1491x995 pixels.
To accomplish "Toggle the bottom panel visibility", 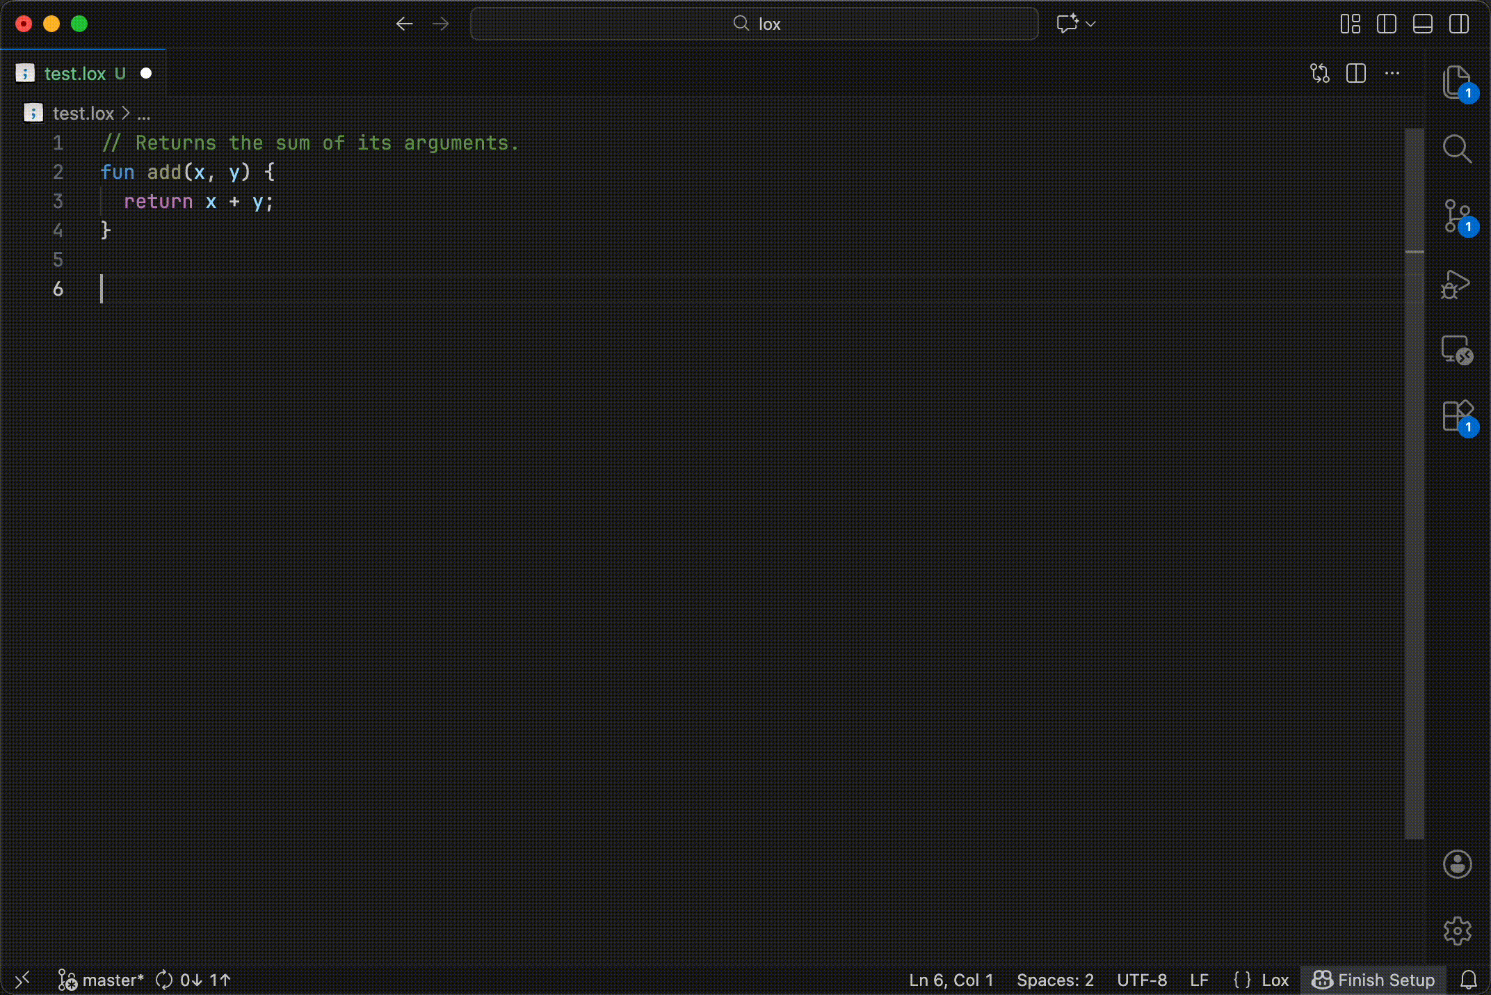I will (1422, 24).
